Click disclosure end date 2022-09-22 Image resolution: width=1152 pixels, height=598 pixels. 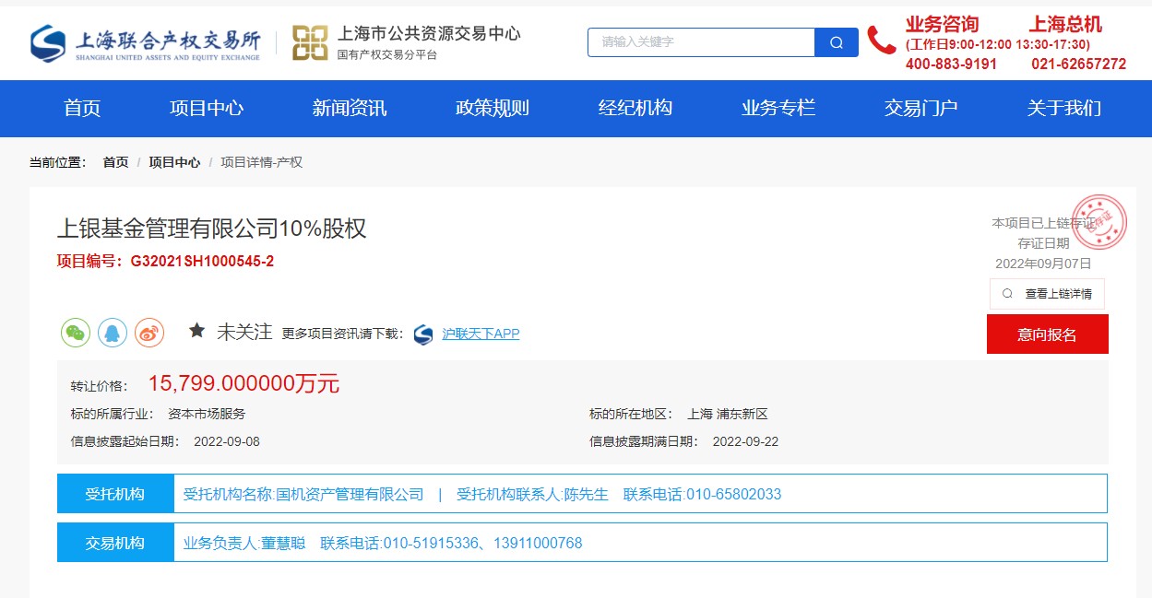(745, 441)
